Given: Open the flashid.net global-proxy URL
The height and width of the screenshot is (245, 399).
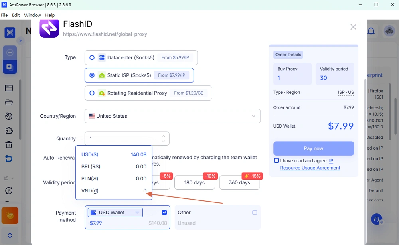Looking at the screenshot, I should 105,34.
